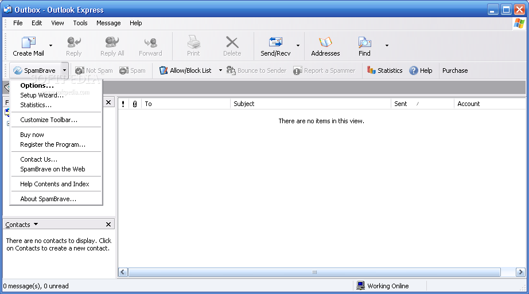Select Contact Us... menu entry
This screenshot has height=294, width=529.
tap(56, 159)
